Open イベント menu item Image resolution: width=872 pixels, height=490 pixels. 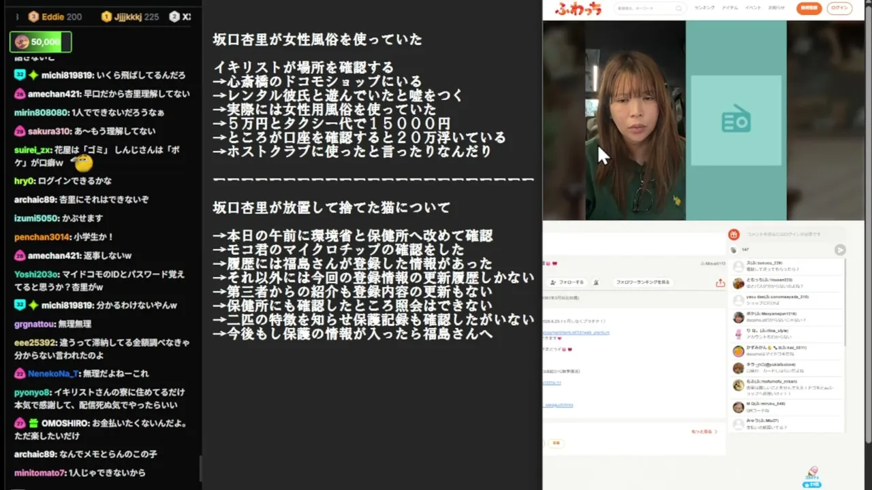(753, 8)
